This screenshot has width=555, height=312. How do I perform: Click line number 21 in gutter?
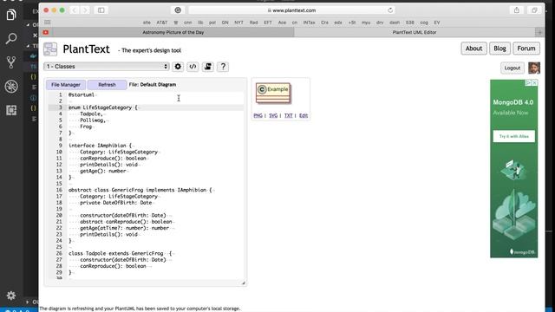[59, 222]
